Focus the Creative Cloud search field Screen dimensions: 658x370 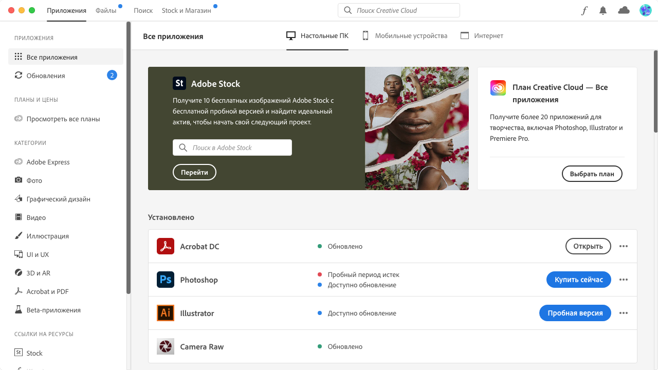[x=399, y=10]
